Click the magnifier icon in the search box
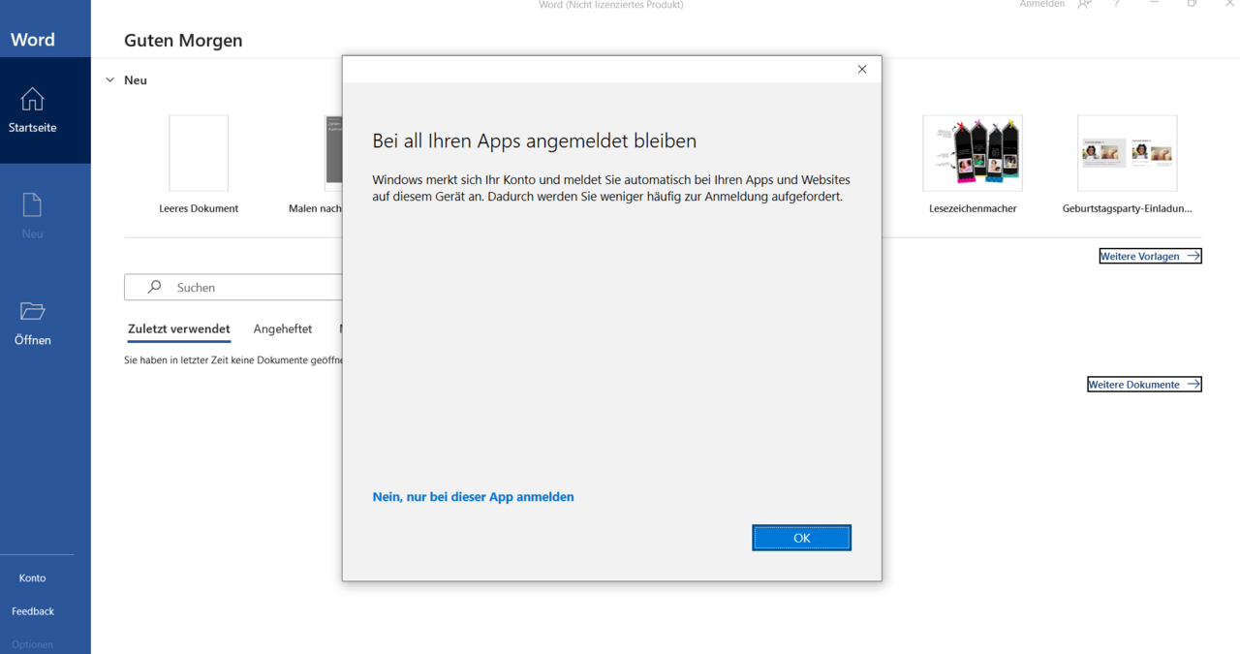The image size is (1240, 654). (x=154, y=288)
